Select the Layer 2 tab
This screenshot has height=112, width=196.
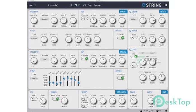point(123,52)
